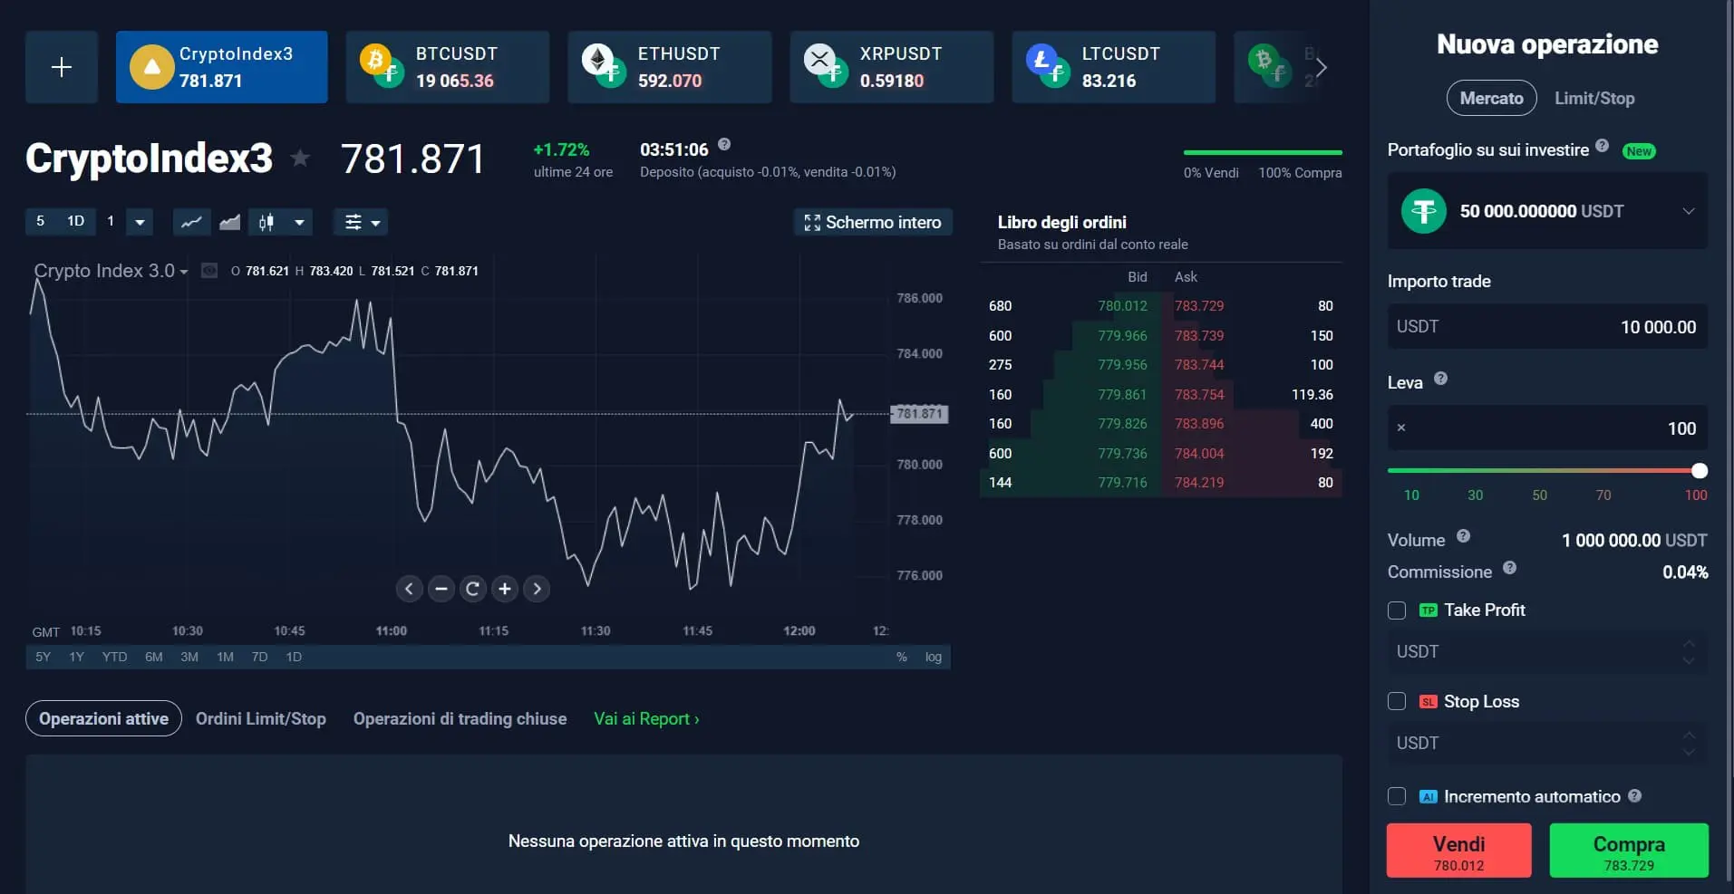Mark CryptoIndex3 as favorite with star icon
This screenshot has width=1734, height=894.
299,158
